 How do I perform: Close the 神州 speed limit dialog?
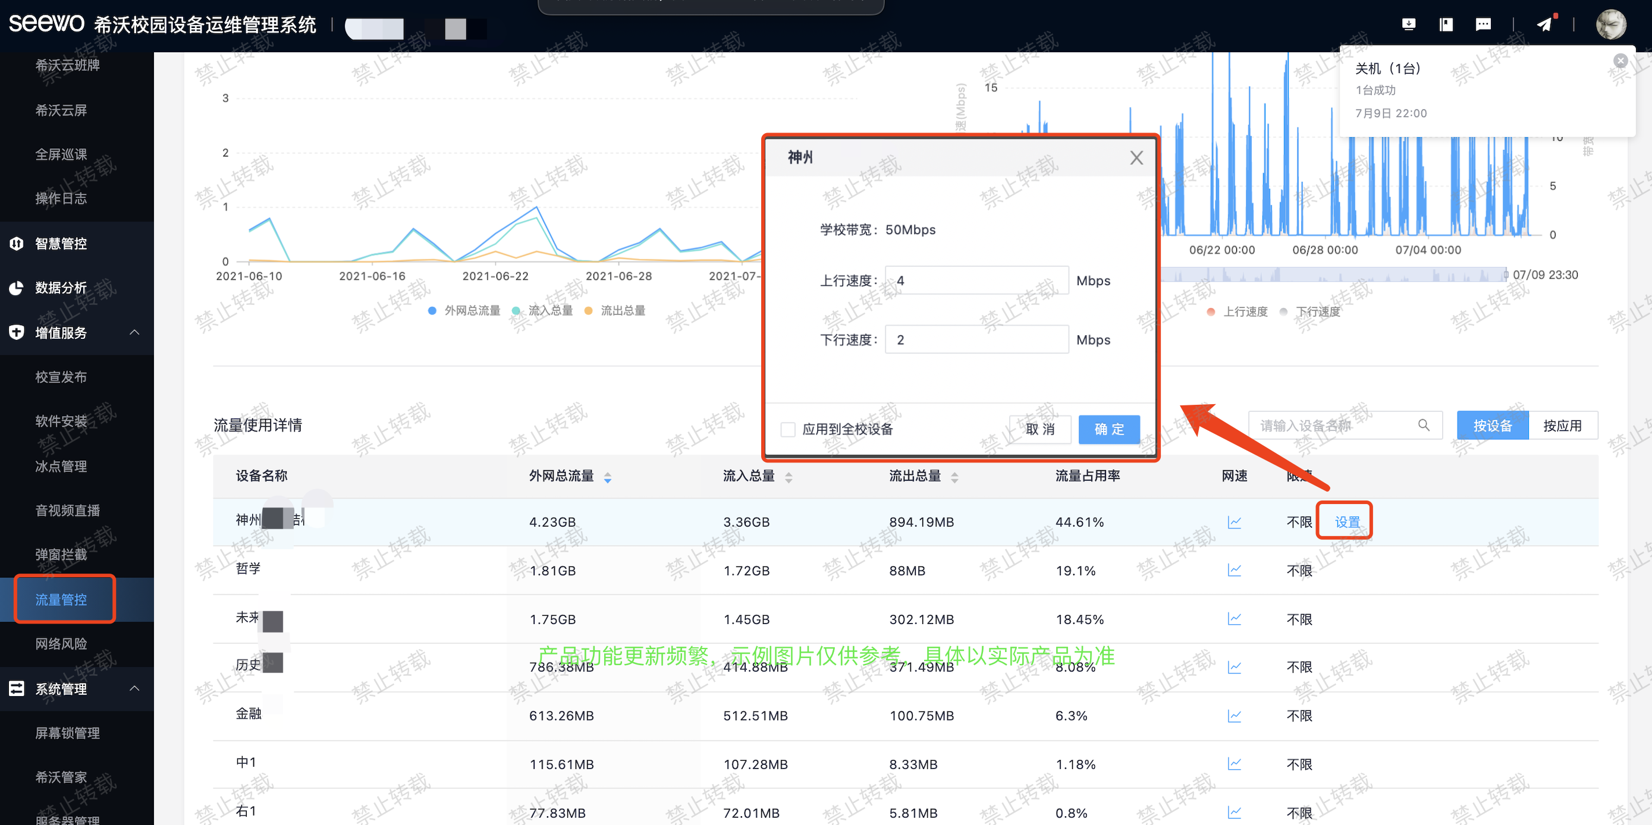(x=1136, y=158)
